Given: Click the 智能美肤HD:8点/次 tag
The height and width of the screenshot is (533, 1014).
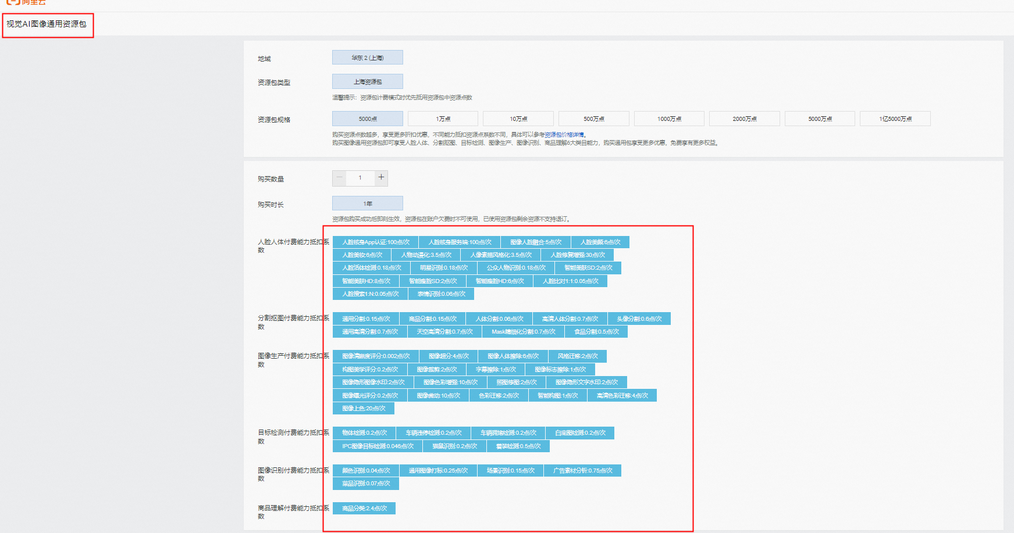Looking at the screenshot, I should pyautogui.click(x=367, y=281).
